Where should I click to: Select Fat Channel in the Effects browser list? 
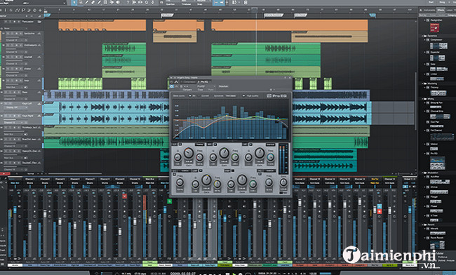436,130
